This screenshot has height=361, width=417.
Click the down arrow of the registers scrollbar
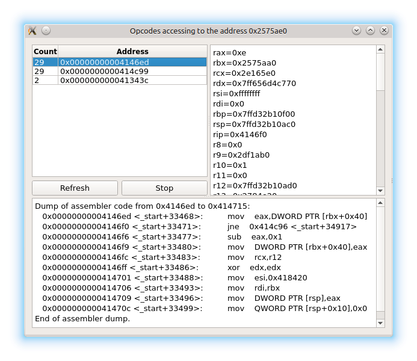point(380,191)
